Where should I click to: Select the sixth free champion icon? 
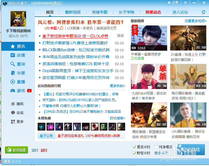[x=86, y=127]
